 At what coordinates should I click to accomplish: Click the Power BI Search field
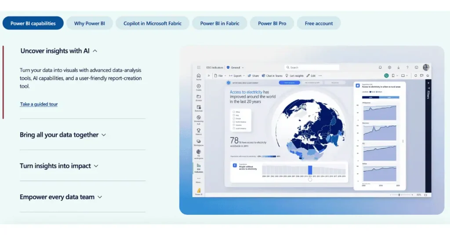point(312,68)
